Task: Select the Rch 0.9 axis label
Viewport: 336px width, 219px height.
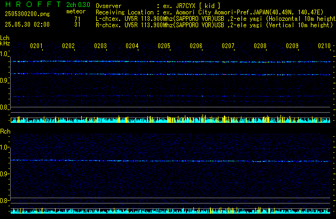Action: coord(4,174)
